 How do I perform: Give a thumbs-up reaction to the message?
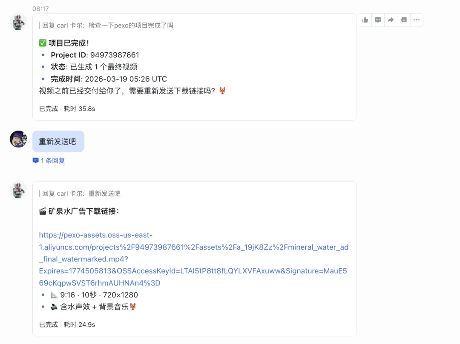[x=365, y=20]
